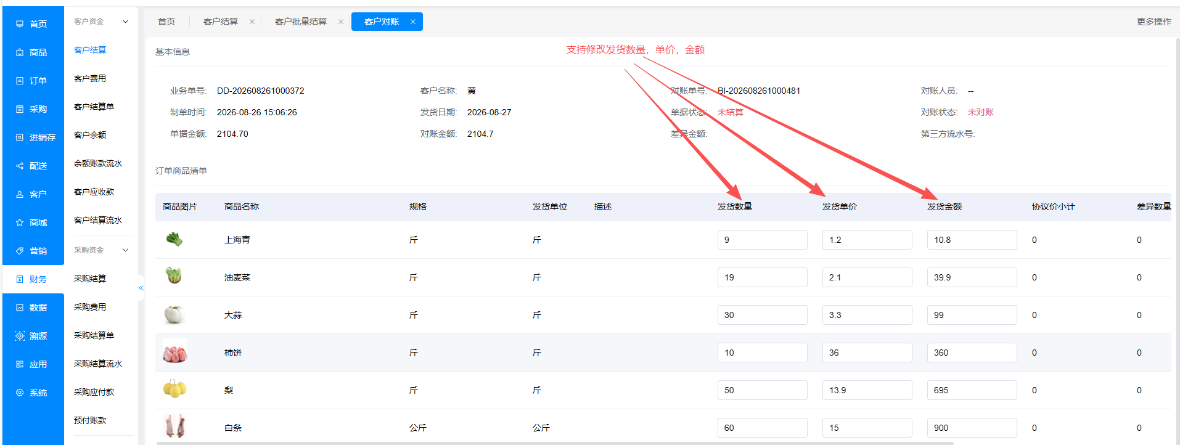Click the 梨 product thumbnail

point(174,389)
